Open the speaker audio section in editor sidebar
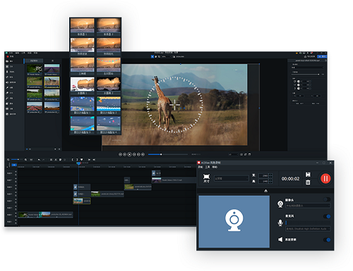353x271 pixels. [11, 82]
